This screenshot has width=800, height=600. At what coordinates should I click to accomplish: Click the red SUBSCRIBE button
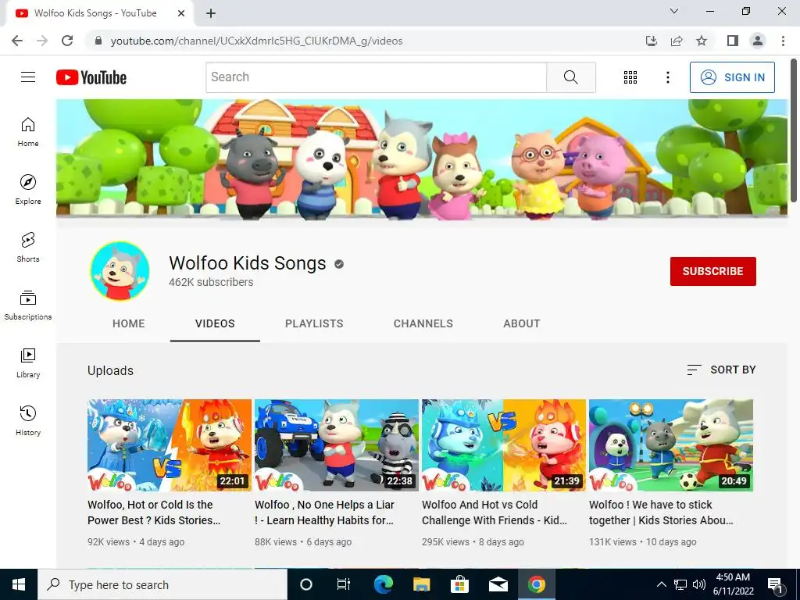pyautogui.click(x=712, y=271)
